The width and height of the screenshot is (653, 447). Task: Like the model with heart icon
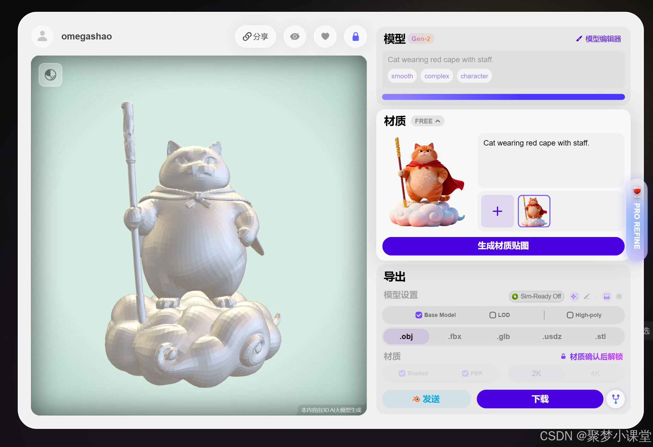point(325,37)
